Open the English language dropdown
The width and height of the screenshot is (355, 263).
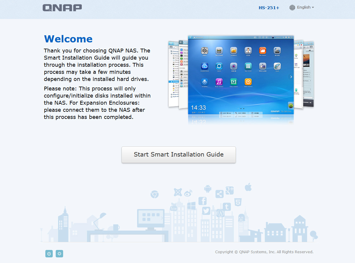tap(306, 7)
